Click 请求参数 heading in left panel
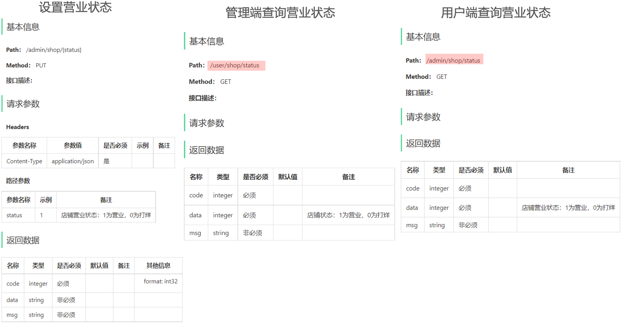 23,104
